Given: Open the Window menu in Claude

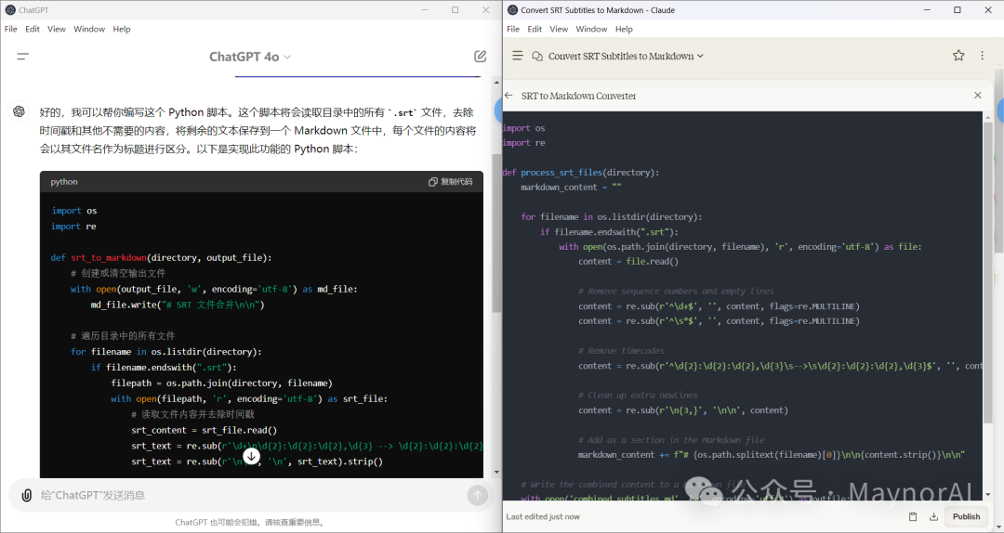Looking at the screenshot, I should pyautogui.click(x=591, y=29).
